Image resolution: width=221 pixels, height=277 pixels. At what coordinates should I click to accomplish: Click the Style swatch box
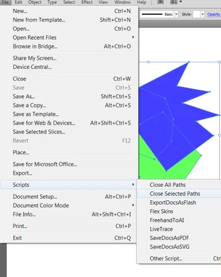[x=197, y=14]
